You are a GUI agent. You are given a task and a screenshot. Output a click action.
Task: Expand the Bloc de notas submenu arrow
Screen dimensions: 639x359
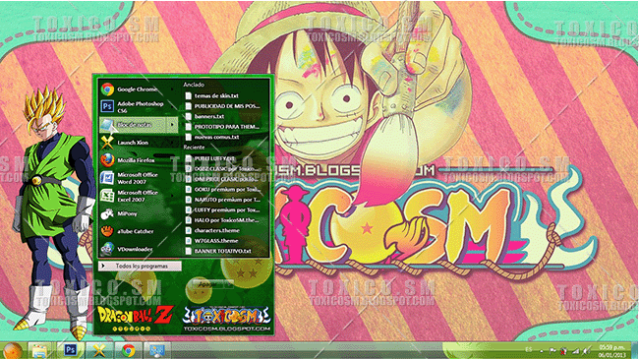pyautogui.click(x=173, y=125)
